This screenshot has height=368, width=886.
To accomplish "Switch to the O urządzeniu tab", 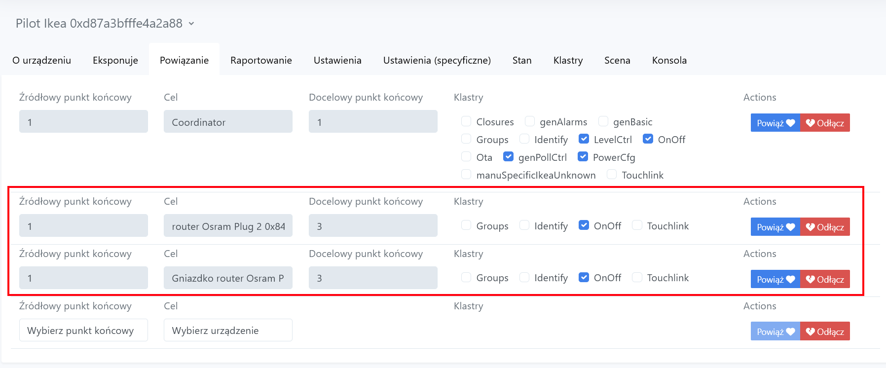I will point(42,60).
